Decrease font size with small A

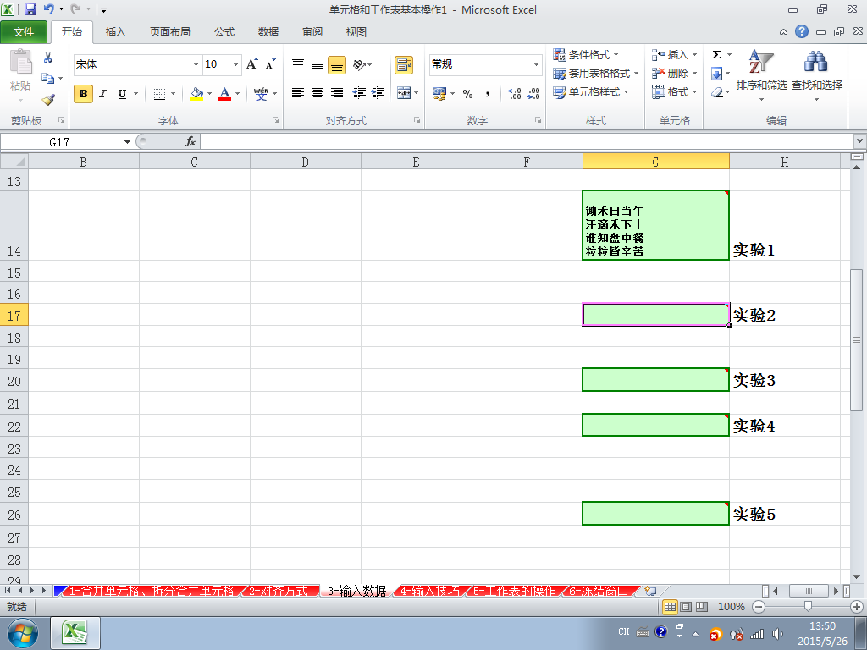[270, 64]
